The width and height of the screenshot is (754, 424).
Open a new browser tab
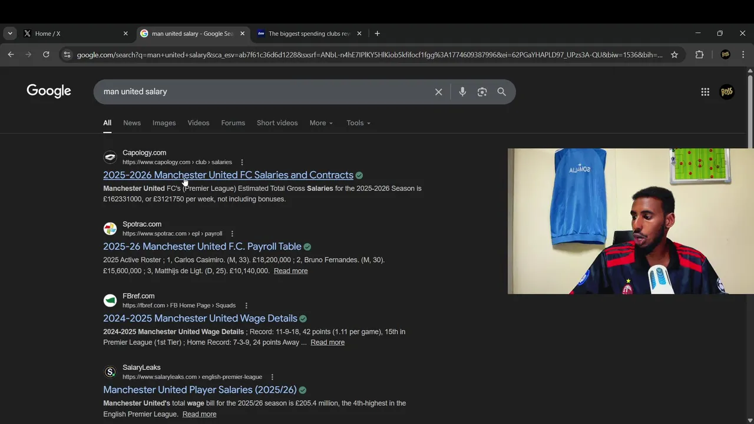377,34
